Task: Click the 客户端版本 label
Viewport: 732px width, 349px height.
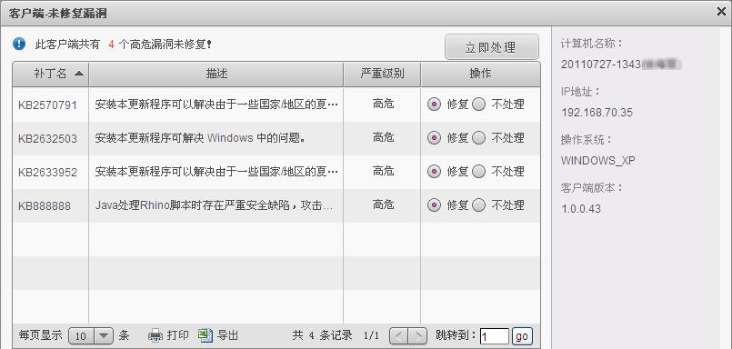Action: tap(592, 188)
